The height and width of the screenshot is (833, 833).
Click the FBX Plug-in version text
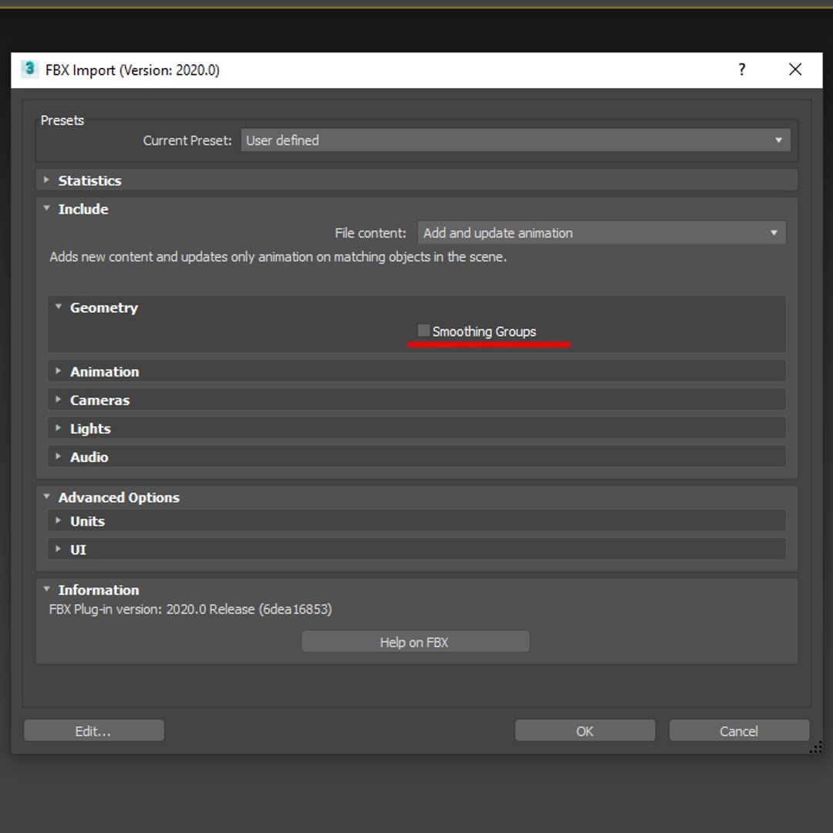click(191, 609)
